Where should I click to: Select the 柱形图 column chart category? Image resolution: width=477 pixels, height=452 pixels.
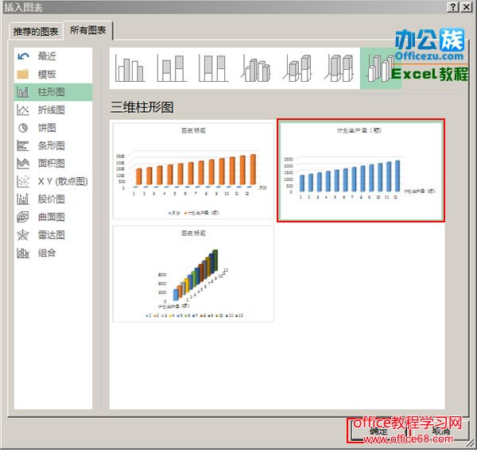click(53, 92)
